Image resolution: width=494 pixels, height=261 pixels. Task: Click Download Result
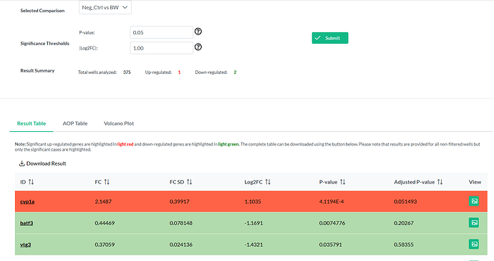[42, 163]
